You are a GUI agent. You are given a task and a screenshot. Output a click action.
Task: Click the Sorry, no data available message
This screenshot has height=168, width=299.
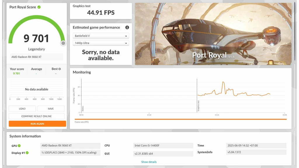(101, 55)
